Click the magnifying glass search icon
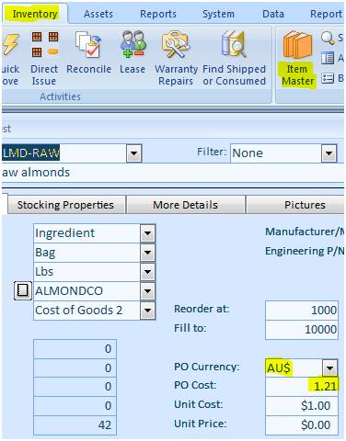This screenshot has height=441, width=346. point(328,39)
